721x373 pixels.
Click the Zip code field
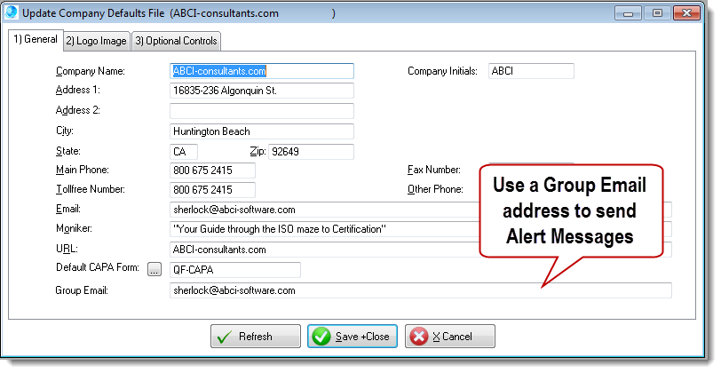pos(311,152)
